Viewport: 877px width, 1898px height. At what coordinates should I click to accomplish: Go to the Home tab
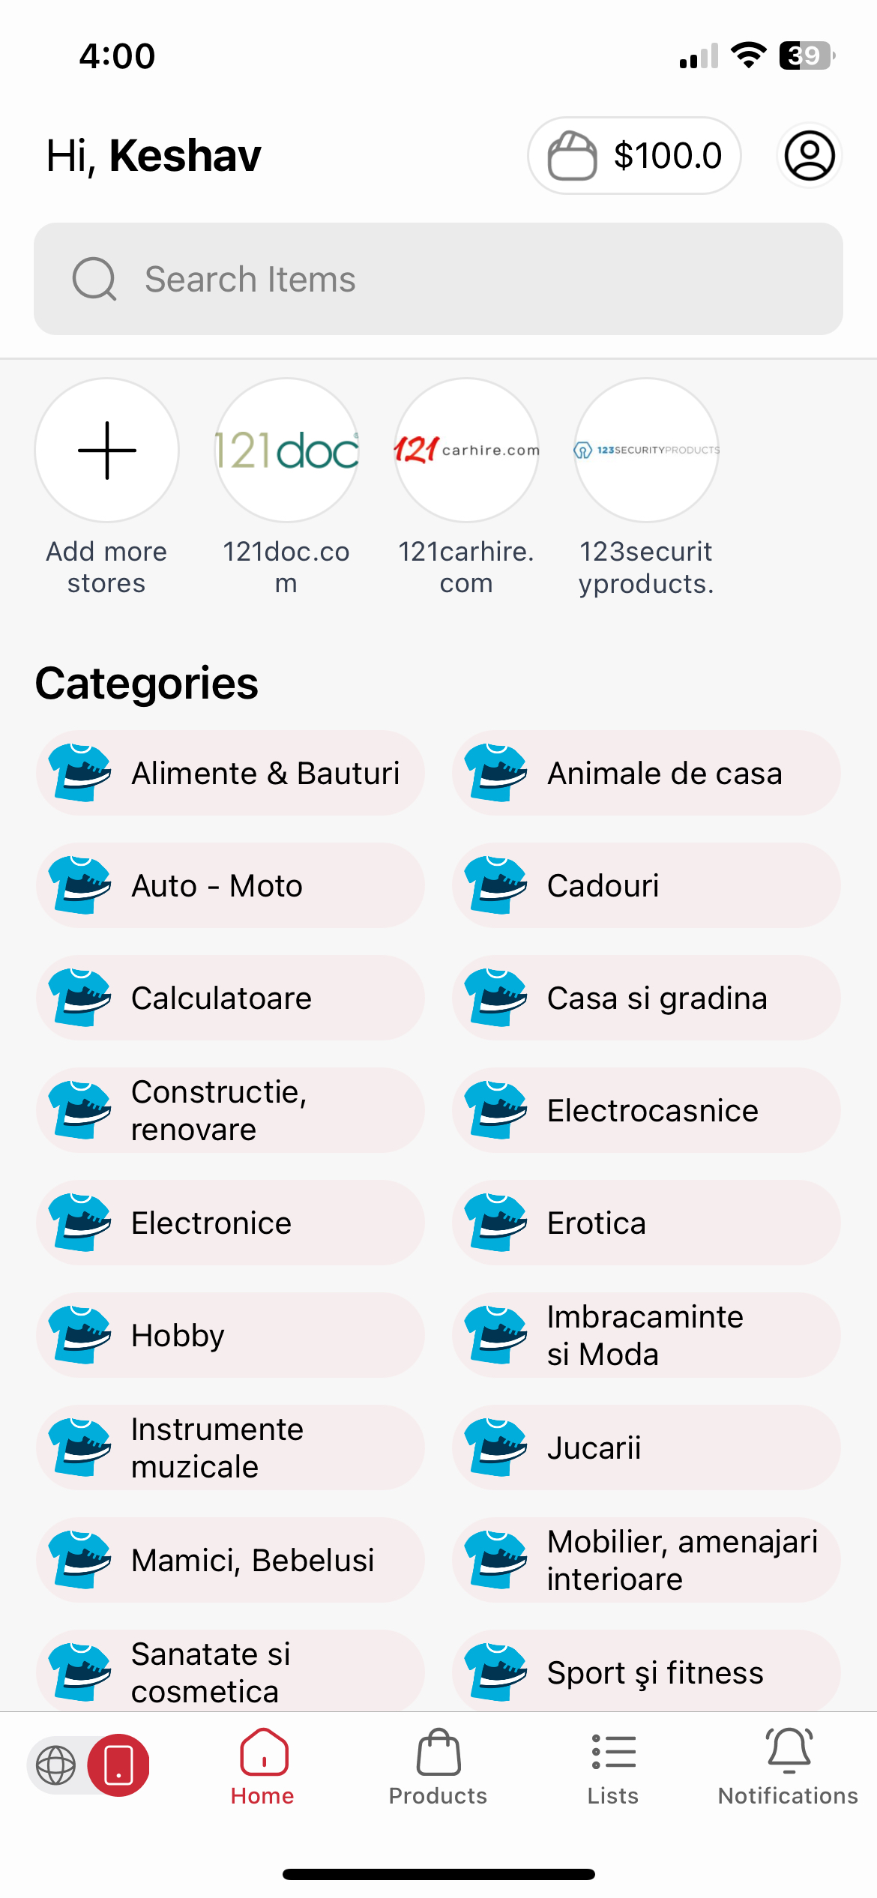(x=262, y=1768)
